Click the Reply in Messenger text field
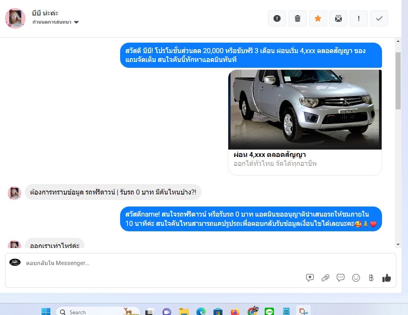The height and width of the screenshot is (315, 408). tap(155, 263)
